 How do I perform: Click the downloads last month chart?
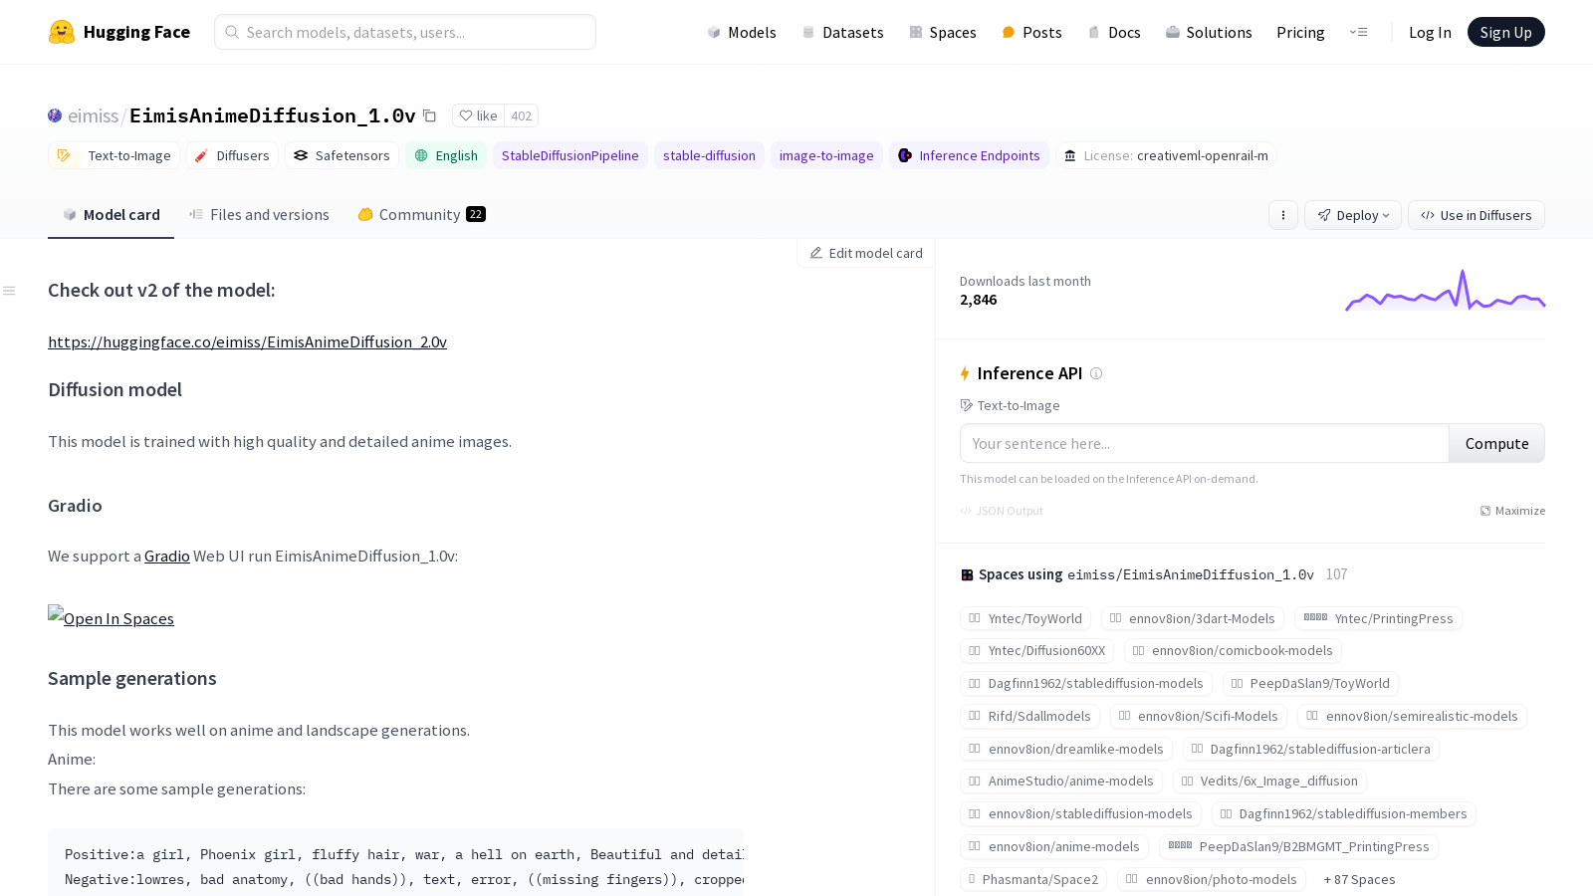[x=1445, y=290]
